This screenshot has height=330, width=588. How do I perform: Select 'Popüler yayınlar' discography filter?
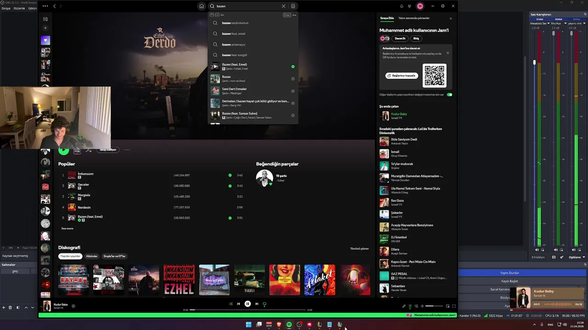pyautogui.click(x=70, y=256)
